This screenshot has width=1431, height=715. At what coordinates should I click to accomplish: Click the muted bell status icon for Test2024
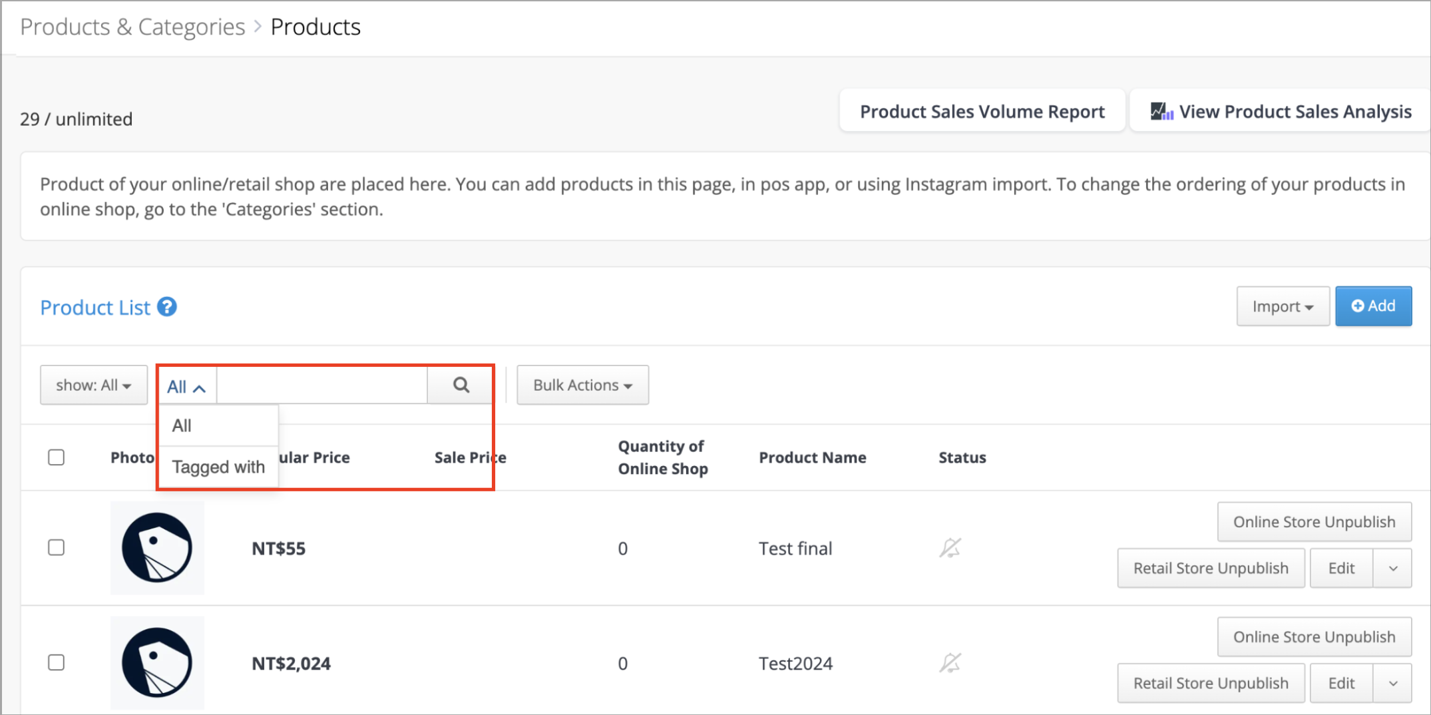pyautogui.click(x=950, y=663)
